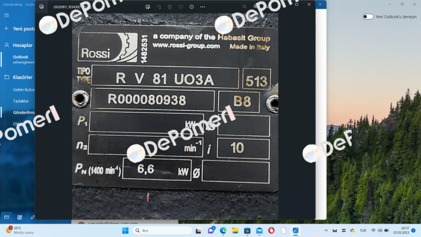
Task: Open Microsoft Store from taskbar
Action: (247, 230)
